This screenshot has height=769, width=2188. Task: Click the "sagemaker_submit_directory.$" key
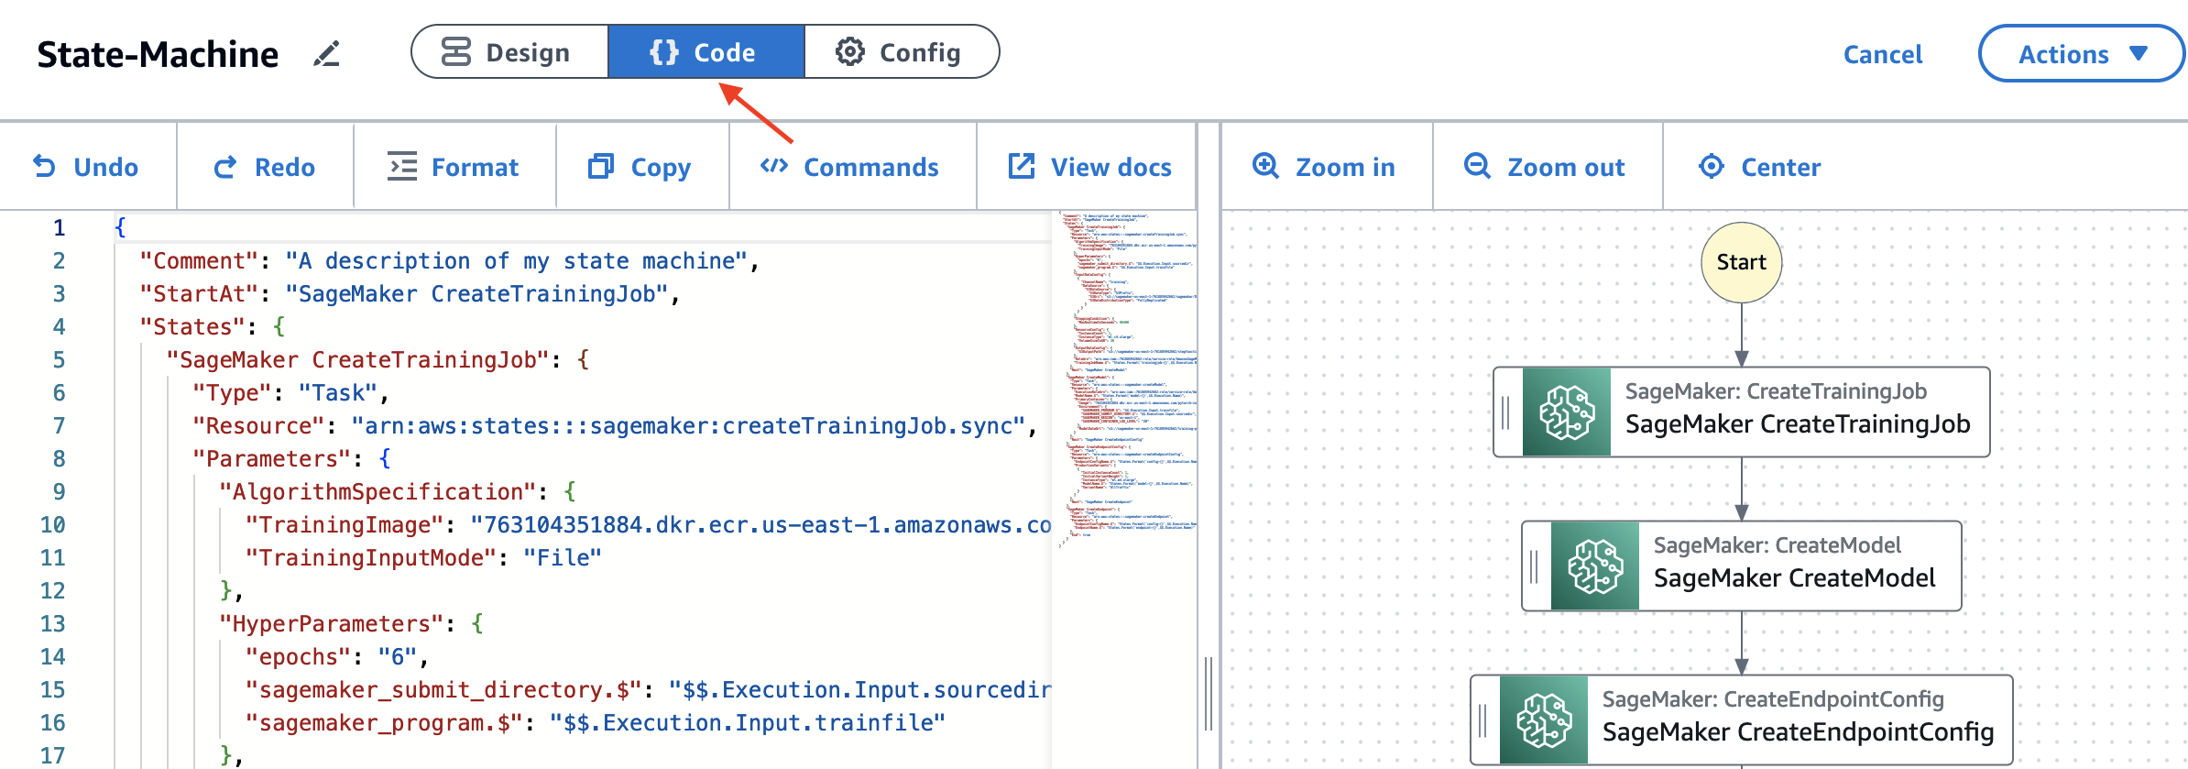point(443,690)
